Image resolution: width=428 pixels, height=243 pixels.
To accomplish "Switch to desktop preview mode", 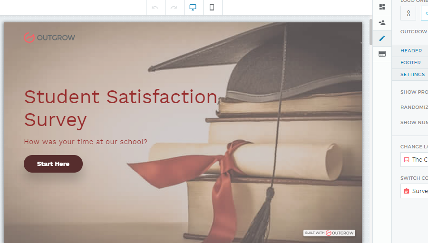I will point(193,8).
